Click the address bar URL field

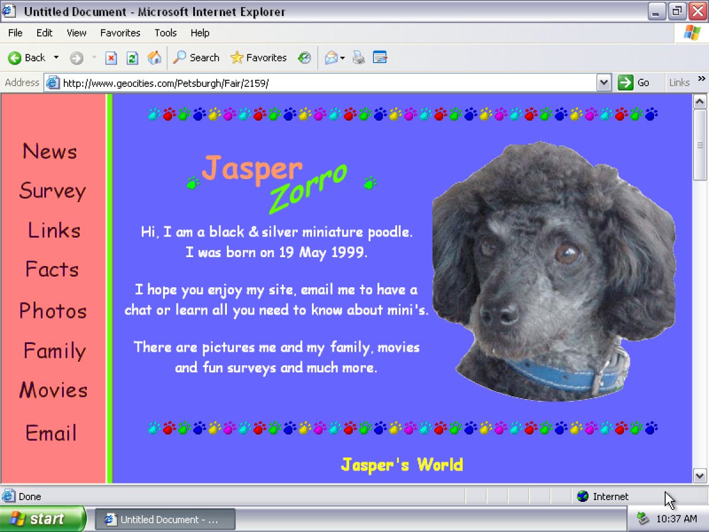[x=328, y=83]
